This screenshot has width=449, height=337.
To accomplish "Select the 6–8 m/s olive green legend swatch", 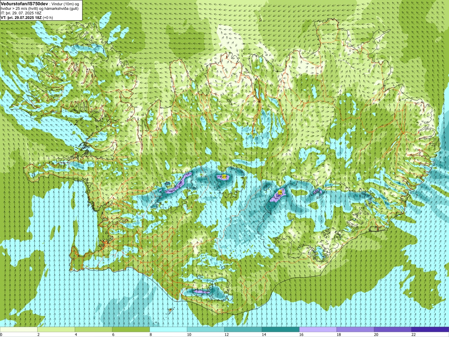I will pos(131,330).
